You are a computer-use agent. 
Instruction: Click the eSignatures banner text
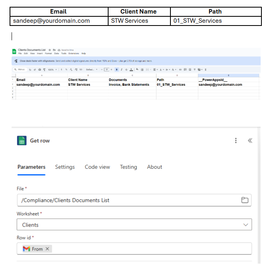pos(86,61)
